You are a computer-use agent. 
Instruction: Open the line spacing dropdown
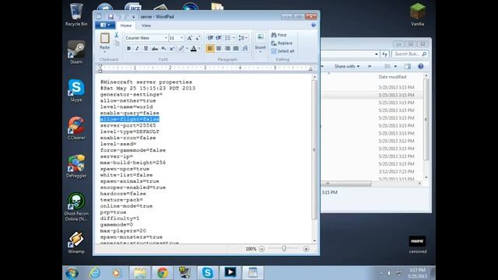point(243,38)
